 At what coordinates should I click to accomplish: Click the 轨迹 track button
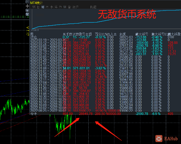pyautogui.click(x=93, y=7)
